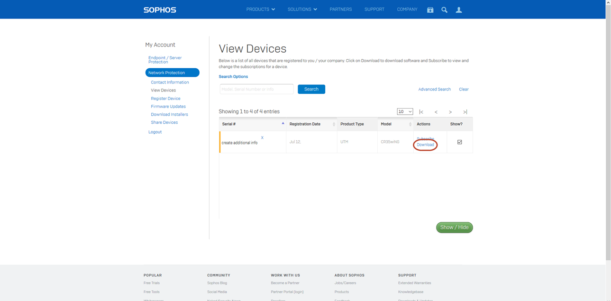Open Partner Portal (login) footer link
Viewport: 611px width, 301px height.
click(x=287, y=292)
